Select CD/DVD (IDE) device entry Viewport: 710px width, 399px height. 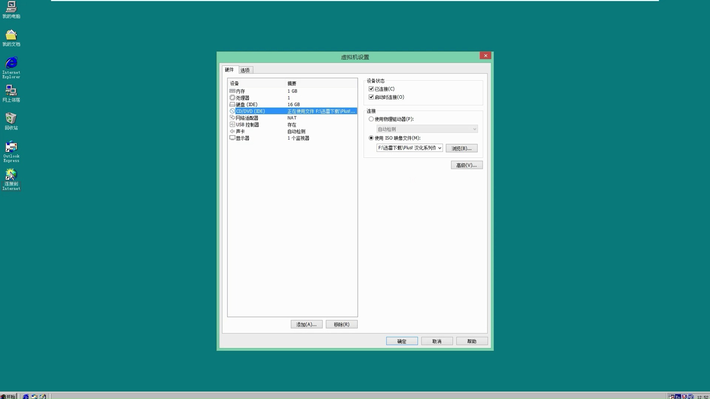pyautogui.click(x=250, y=111)
